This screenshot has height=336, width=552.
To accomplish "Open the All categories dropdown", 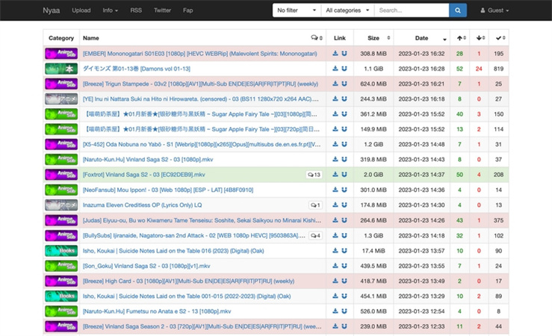I will 347,10.
